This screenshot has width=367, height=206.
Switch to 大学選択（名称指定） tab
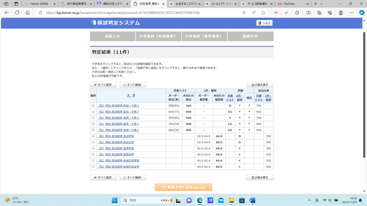[x=159, y=36]
